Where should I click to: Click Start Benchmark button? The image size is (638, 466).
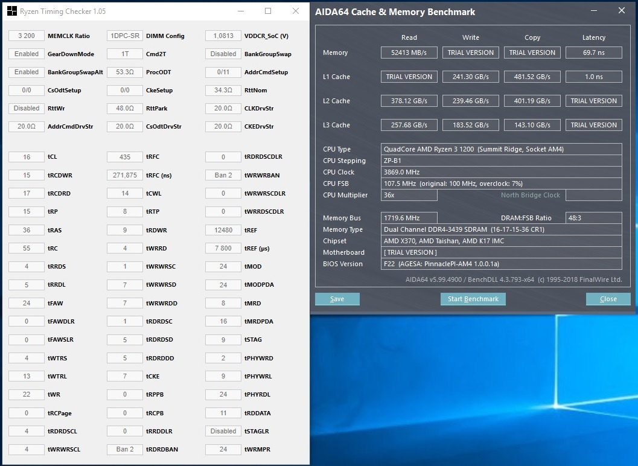coord(473,299)
